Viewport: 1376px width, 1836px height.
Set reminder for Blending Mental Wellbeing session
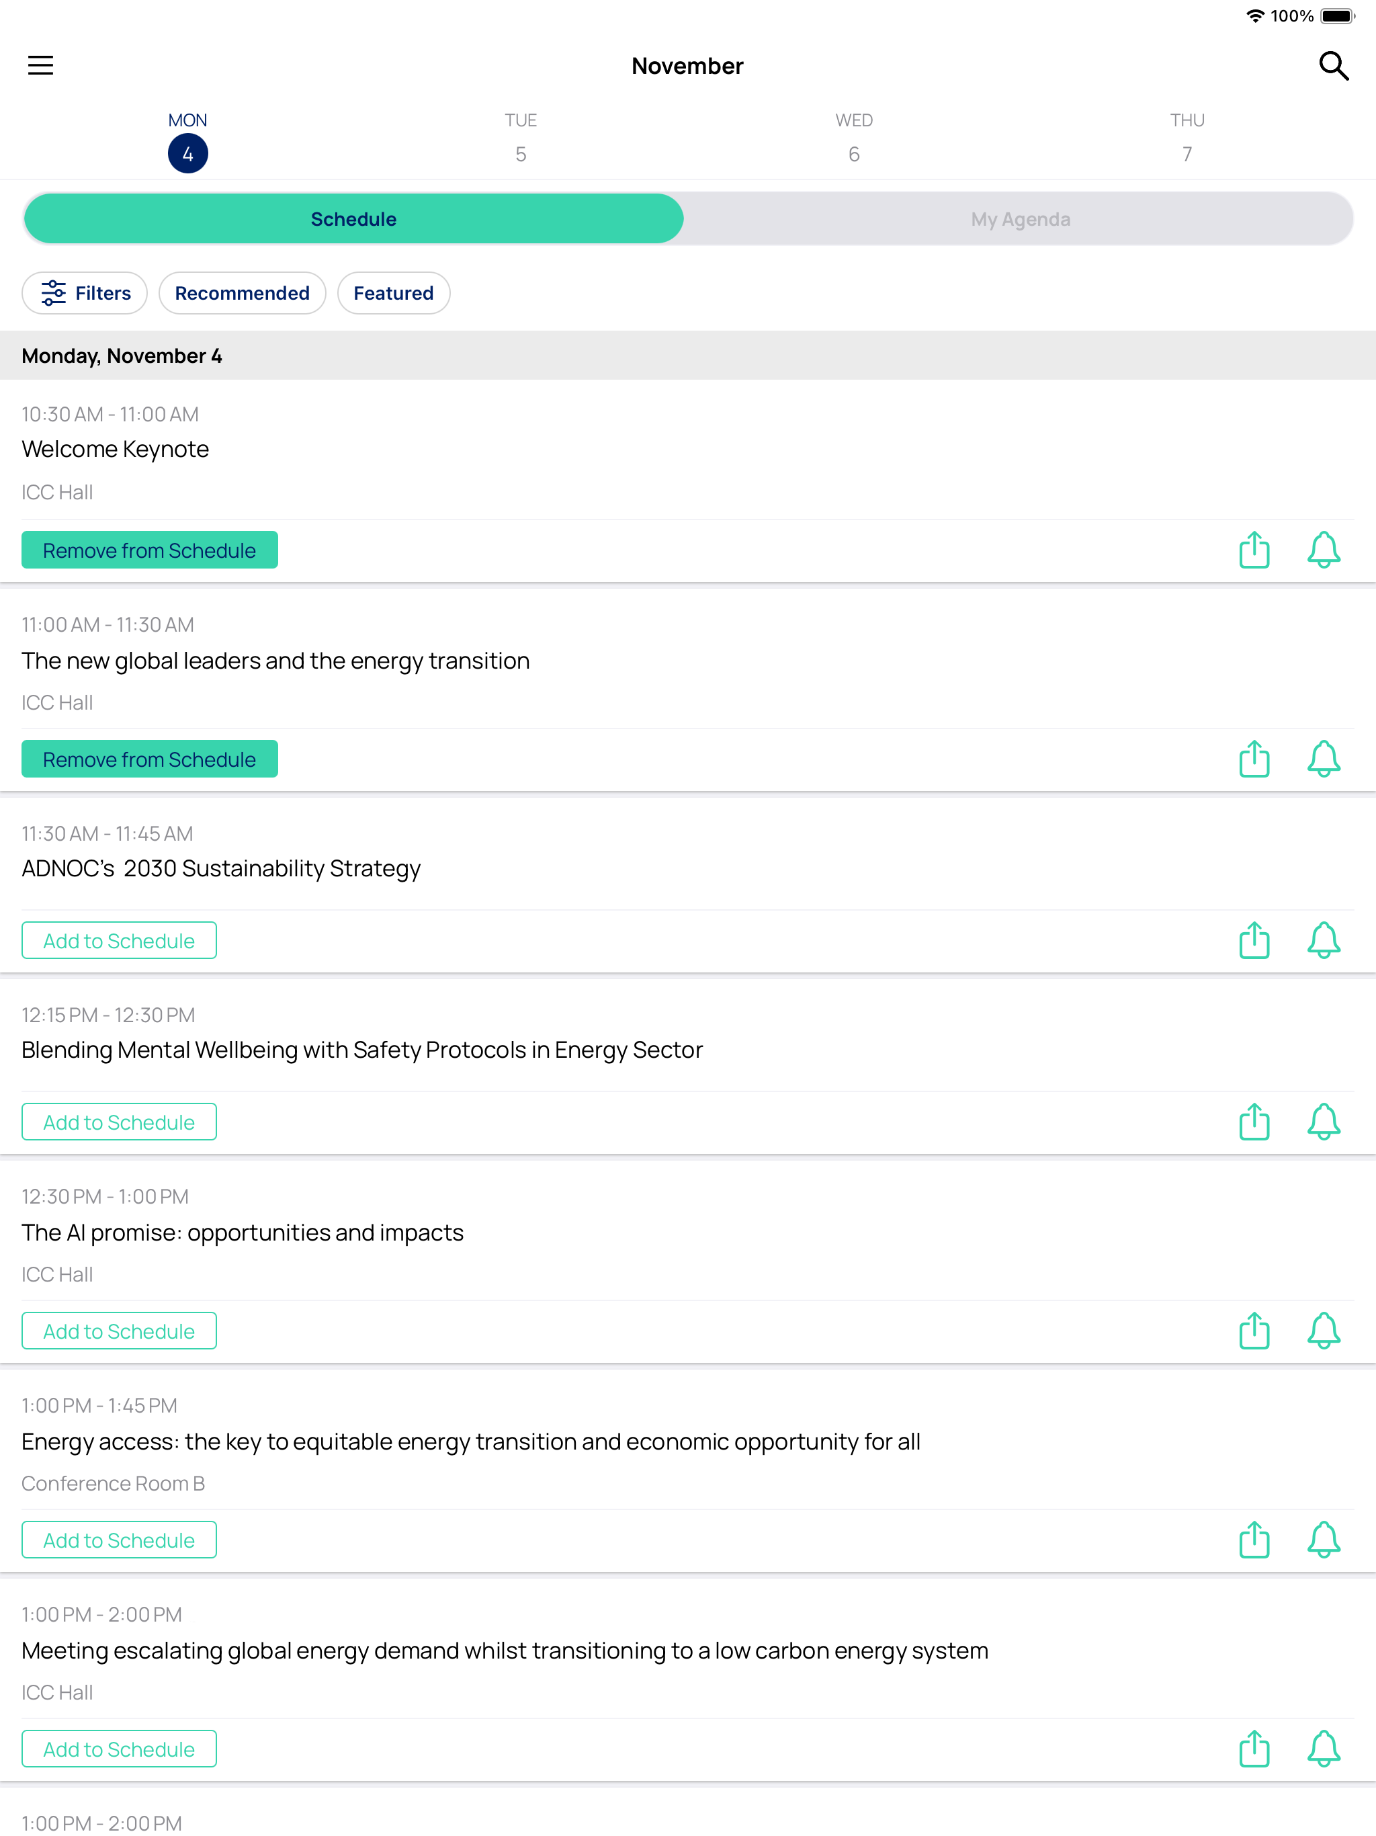coord(1323,1122)
